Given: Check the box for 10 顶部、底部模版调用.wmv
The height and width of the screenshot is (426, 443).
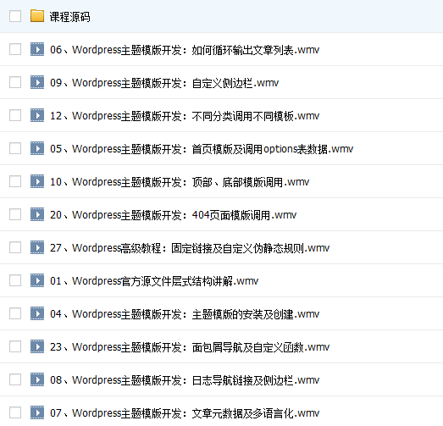Looking at the screenshot, I should [x=15, y=181].
